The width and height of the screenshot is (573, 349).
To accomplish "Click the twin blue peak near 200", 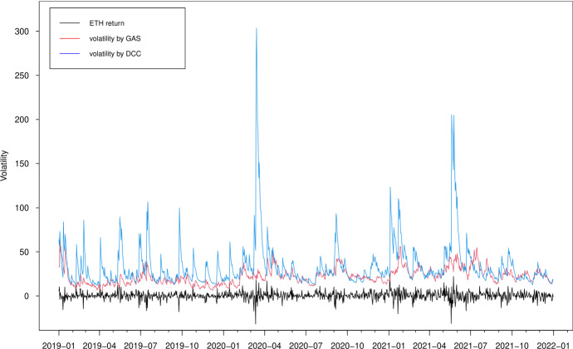I will click(x=452, y=117).
